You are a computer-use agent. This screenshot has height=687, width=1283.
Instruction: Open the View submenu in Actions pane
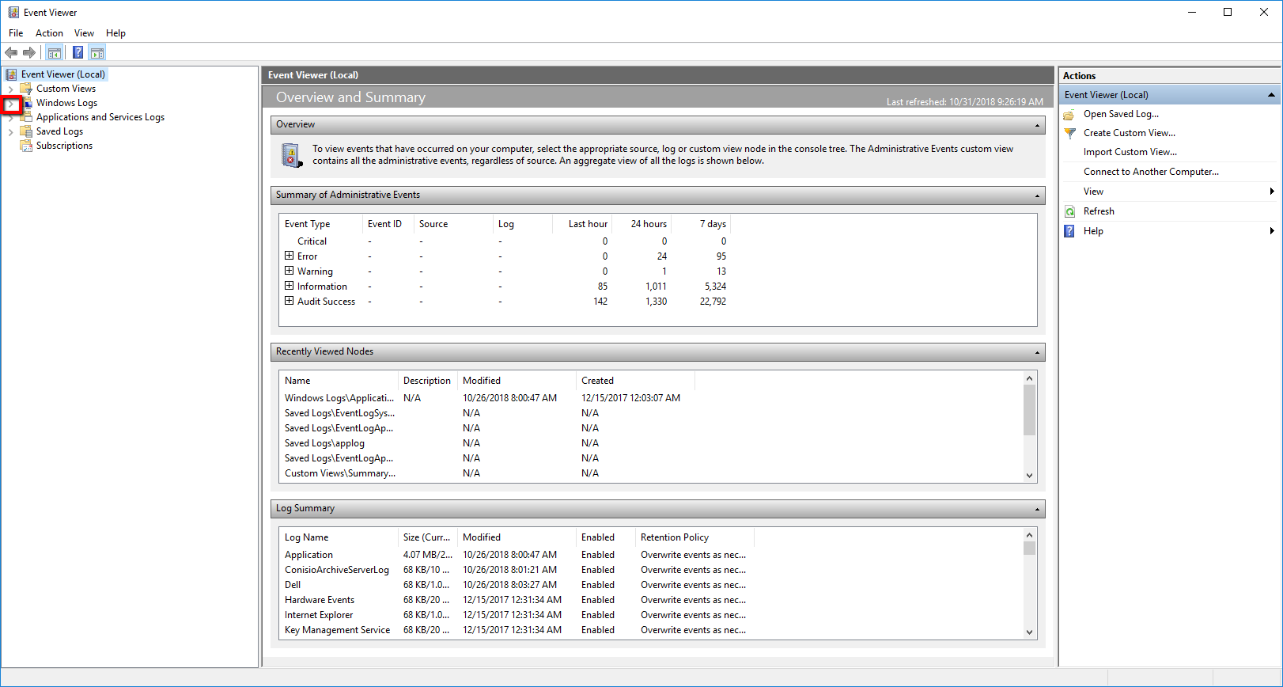click(x=1170, y=192)
